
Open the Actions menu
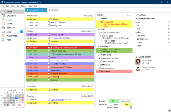coord(24,6)
